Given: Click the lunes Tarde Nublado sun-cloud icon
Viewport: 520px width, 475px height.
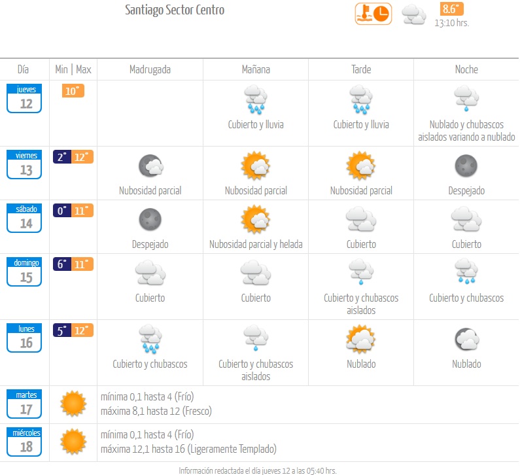Looking at the screenshot, I should [361, 339].
